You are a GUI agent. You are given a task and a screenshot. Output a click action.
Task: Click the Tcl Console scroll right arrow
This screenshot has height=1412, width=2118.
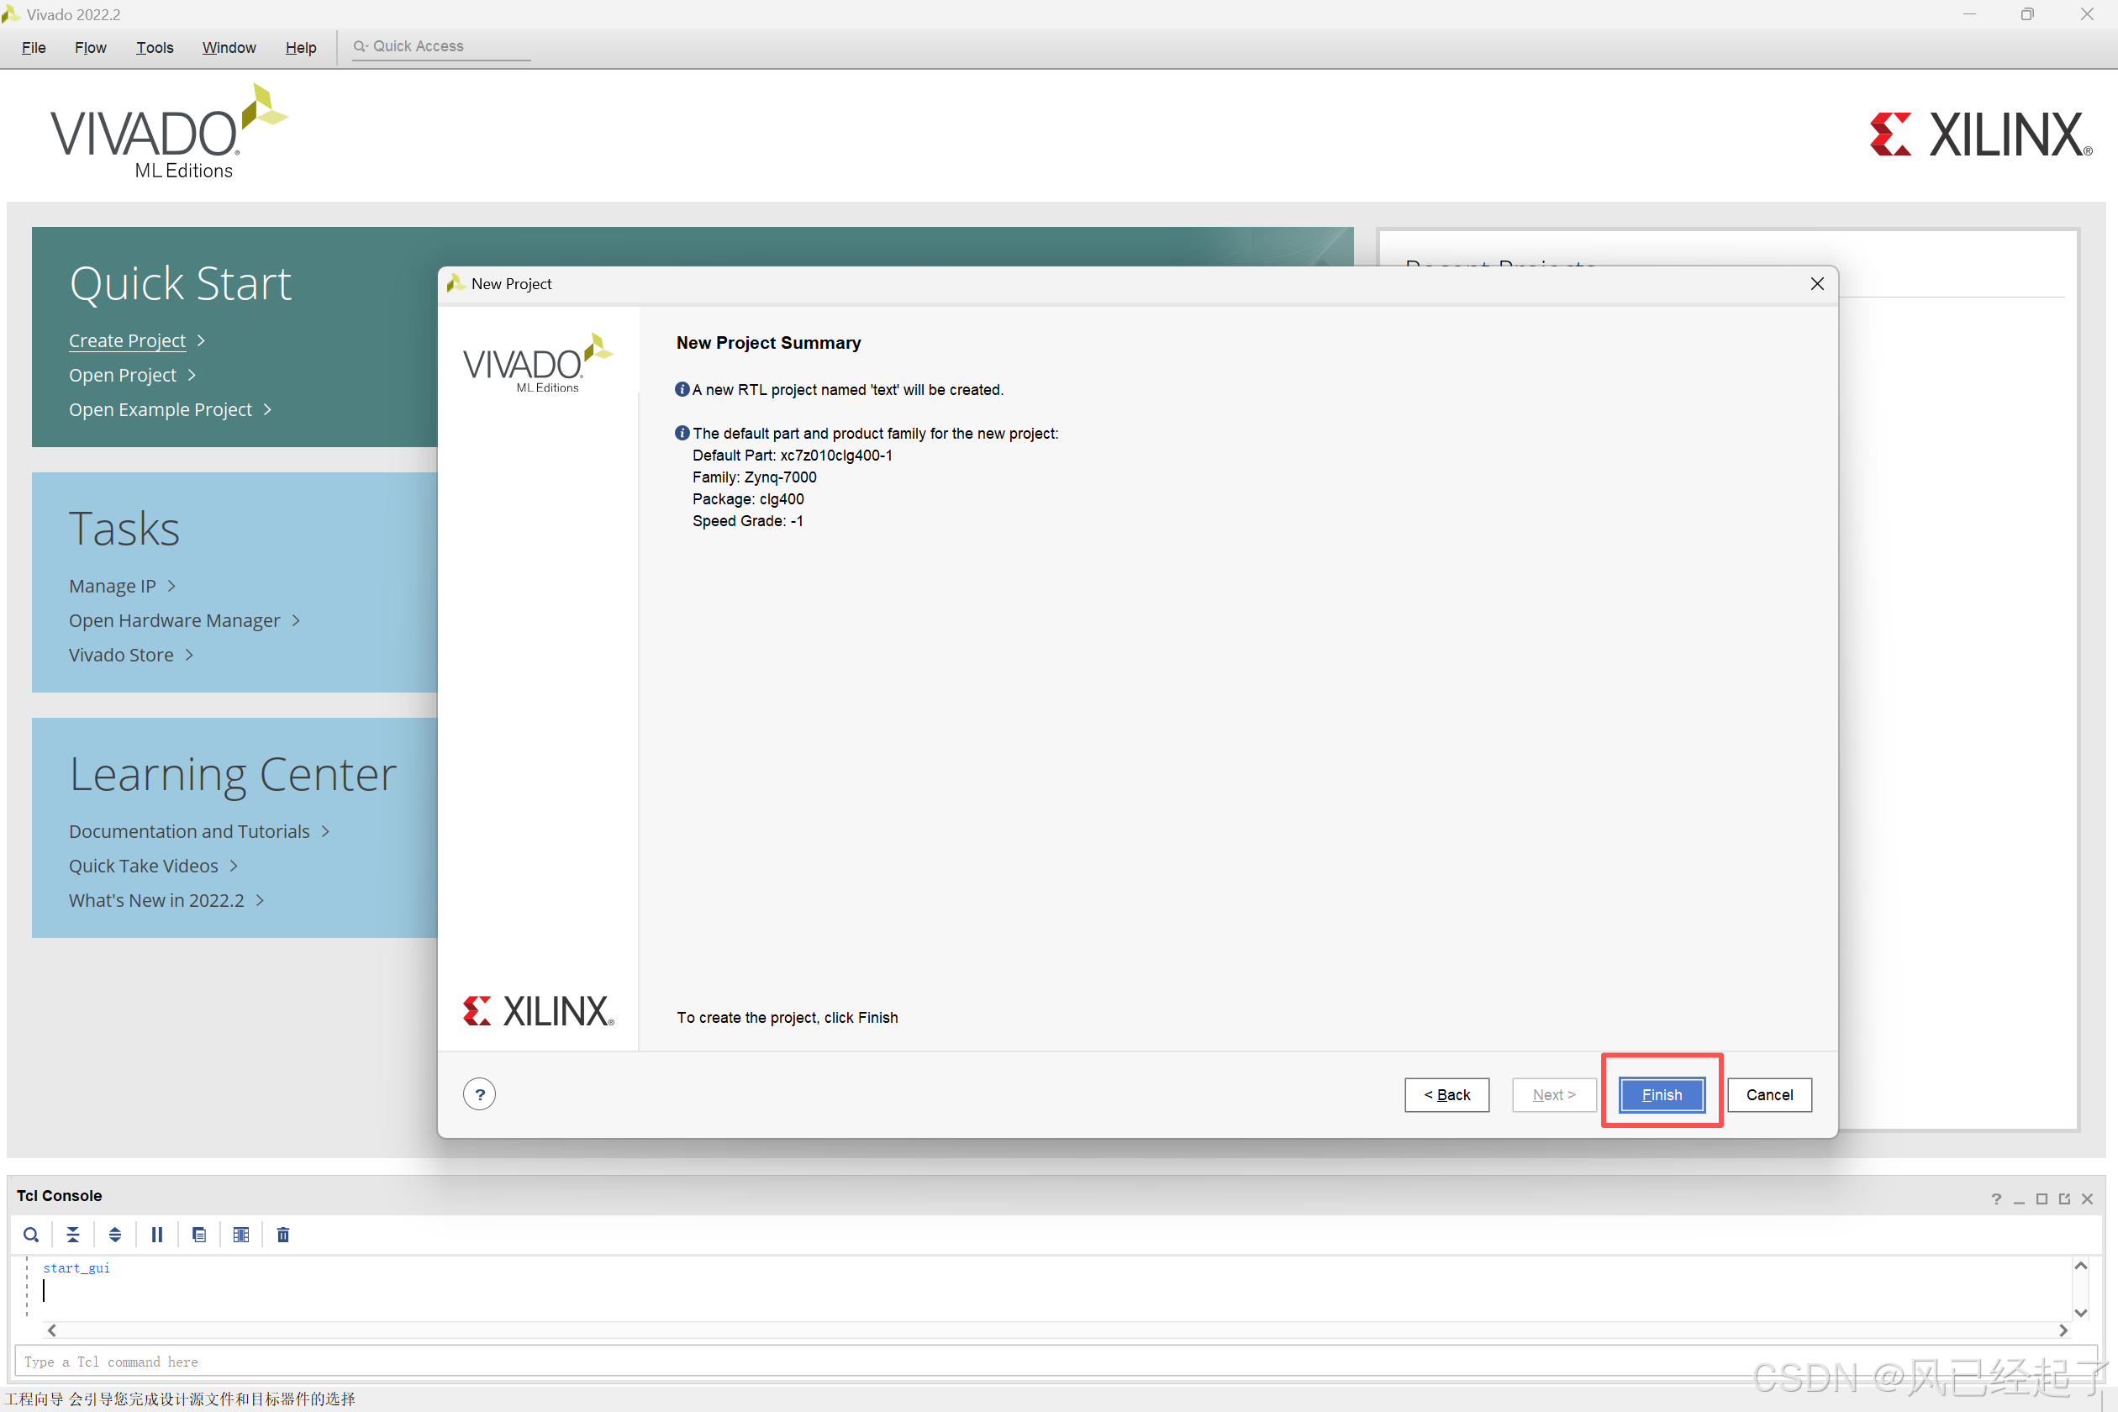tap(2063, 1330)
